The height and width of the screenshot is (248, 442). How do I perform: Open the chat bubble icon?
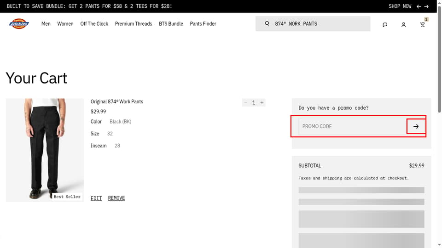[385, 25]
